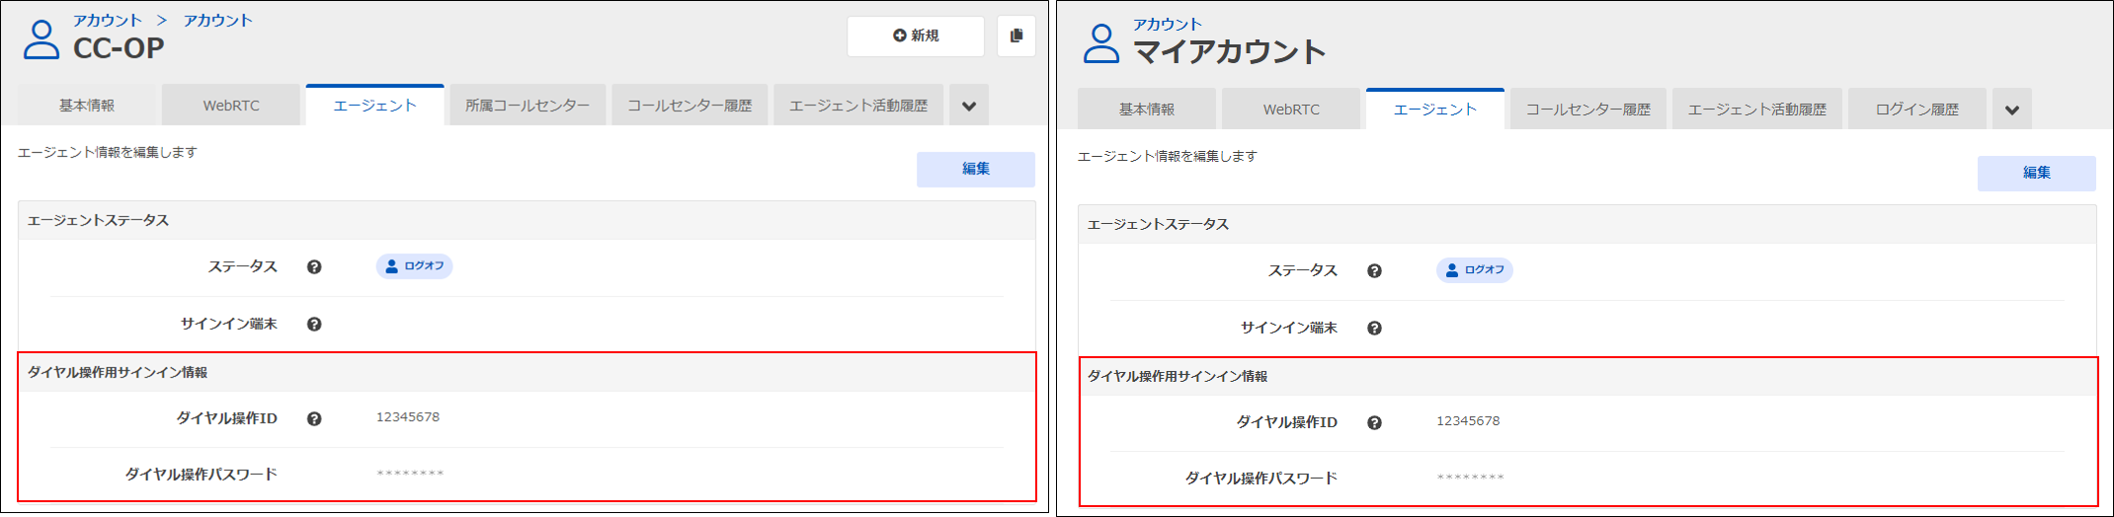Click the ログオフ status badge in CC-OP panel

click(415, 266)
